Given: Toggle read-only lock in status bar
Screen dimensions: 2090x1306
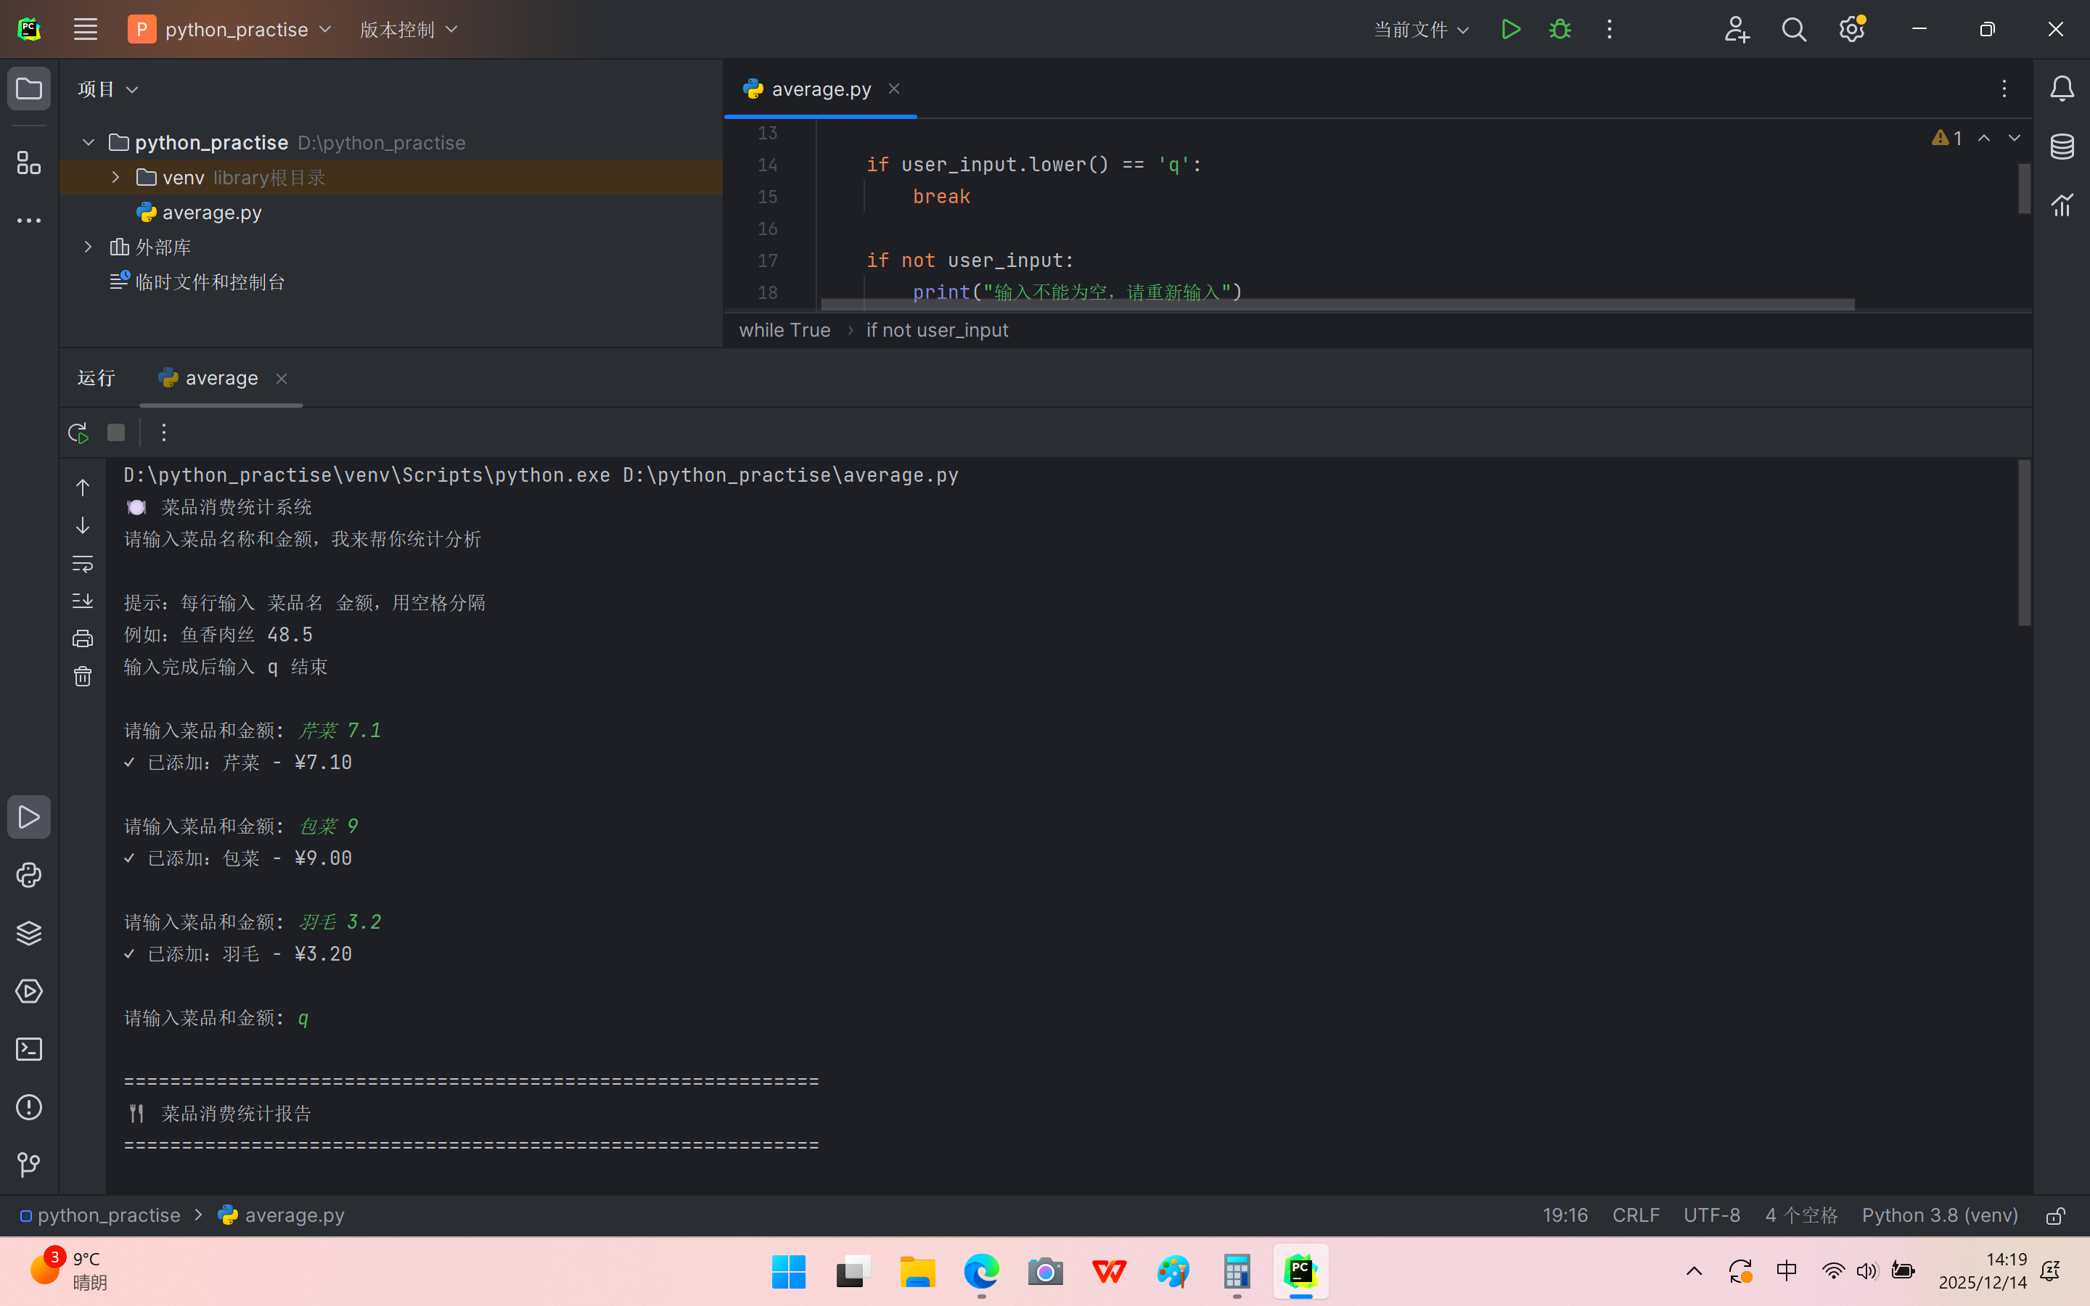Looking at the screenshot, I should click(2055, 1215).
